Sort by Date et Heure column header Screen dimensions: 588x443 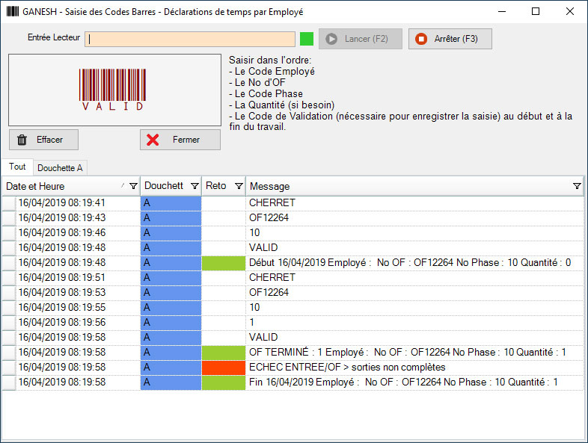pyautogui.click(x=60, y=186)
